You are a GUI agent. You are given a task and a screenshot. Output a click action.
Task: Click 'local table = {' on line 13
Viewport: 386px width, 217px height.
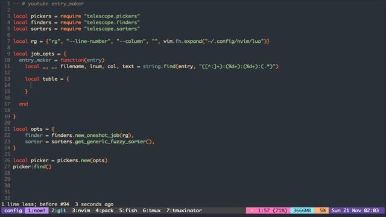point(47,79)
